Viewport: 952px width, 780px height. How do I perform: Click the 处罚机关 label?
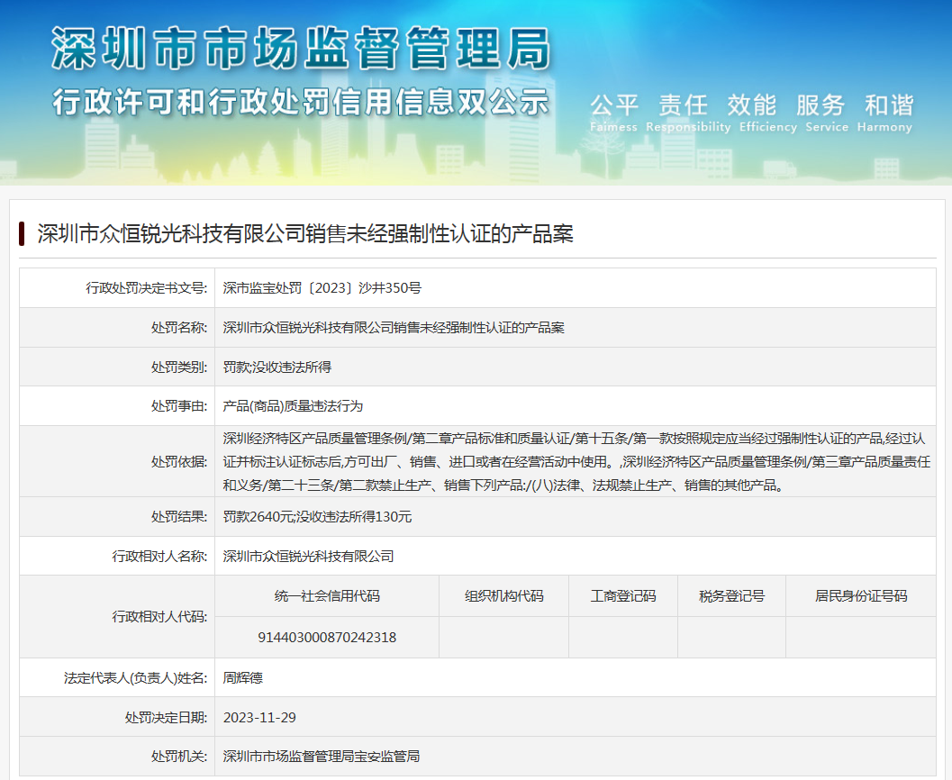(x=179, y=757)
